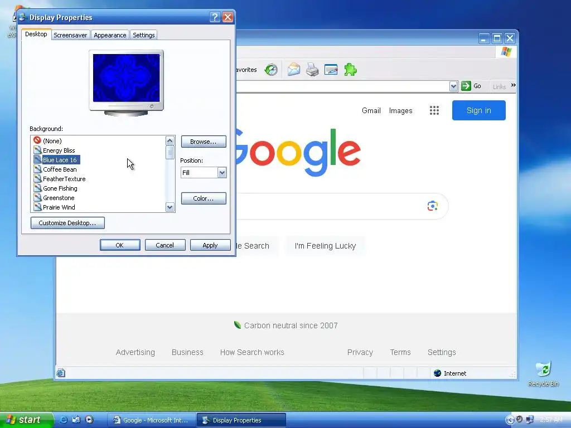The image size is (571, 428).
Task: Click the Color... button
Action: click(204, 198)
